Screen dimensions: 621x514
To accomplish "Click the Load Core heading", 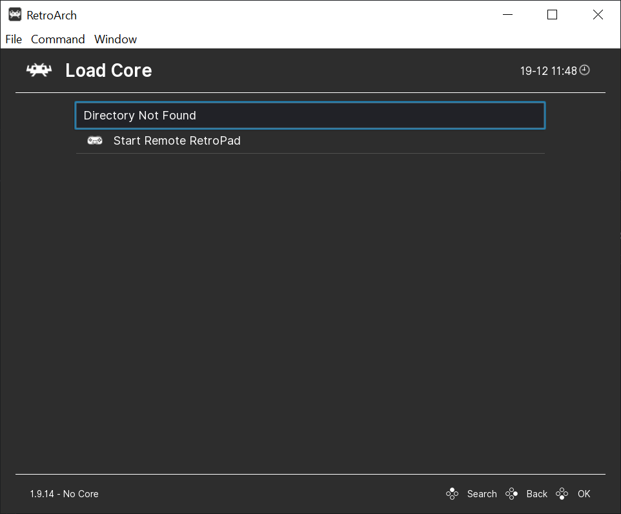I will (x=108, y=70).
